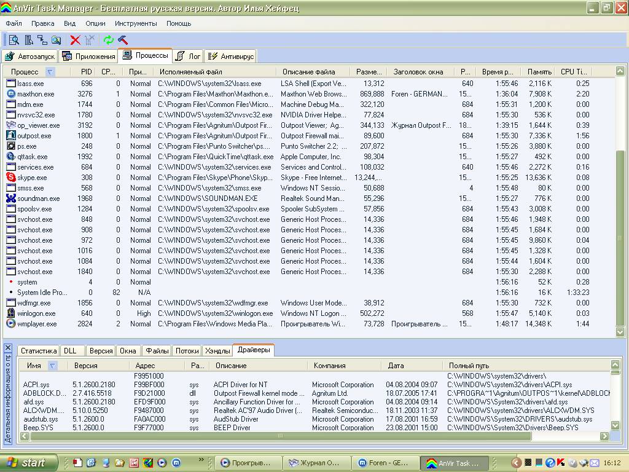Open the Статистика detail tab
629x472 pixels.
[39, 351]
